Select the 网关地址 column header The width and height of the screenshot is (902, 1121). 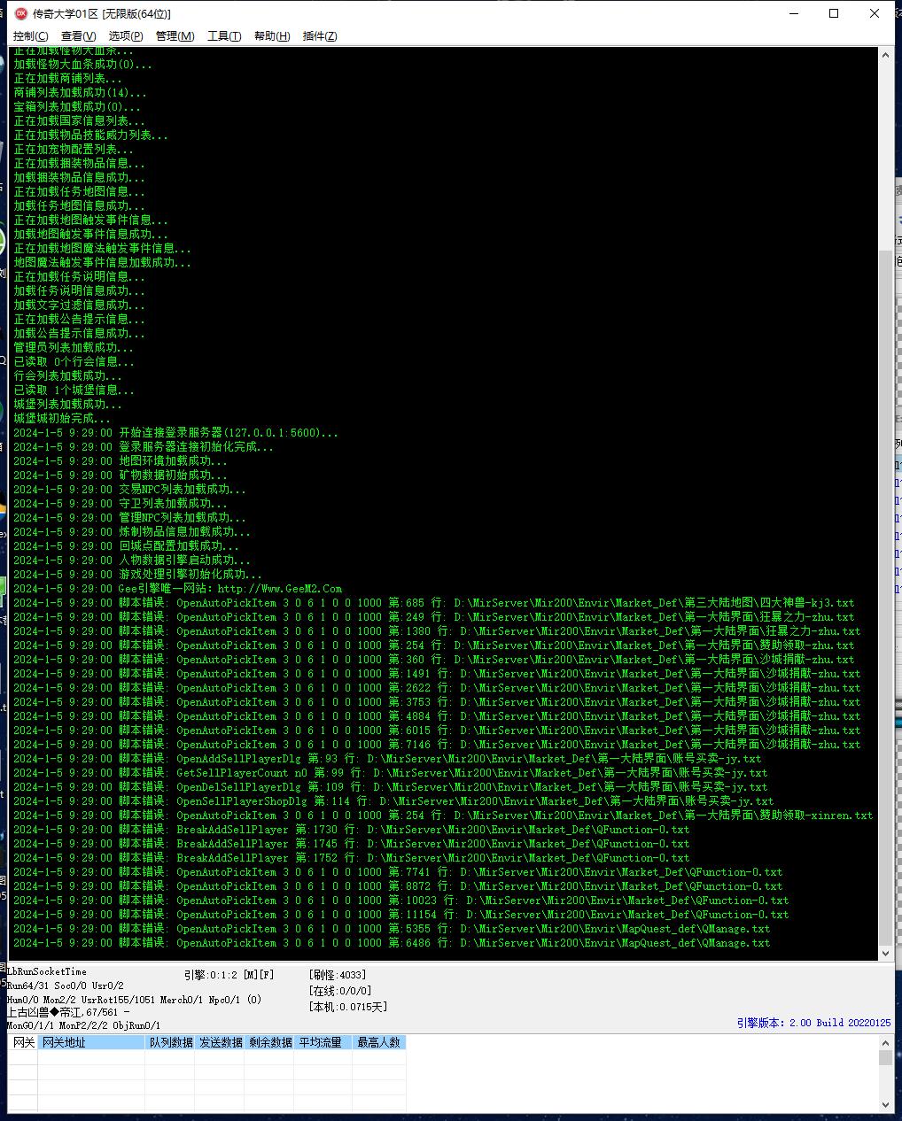pyautogui.click(x=91, y=1042)
